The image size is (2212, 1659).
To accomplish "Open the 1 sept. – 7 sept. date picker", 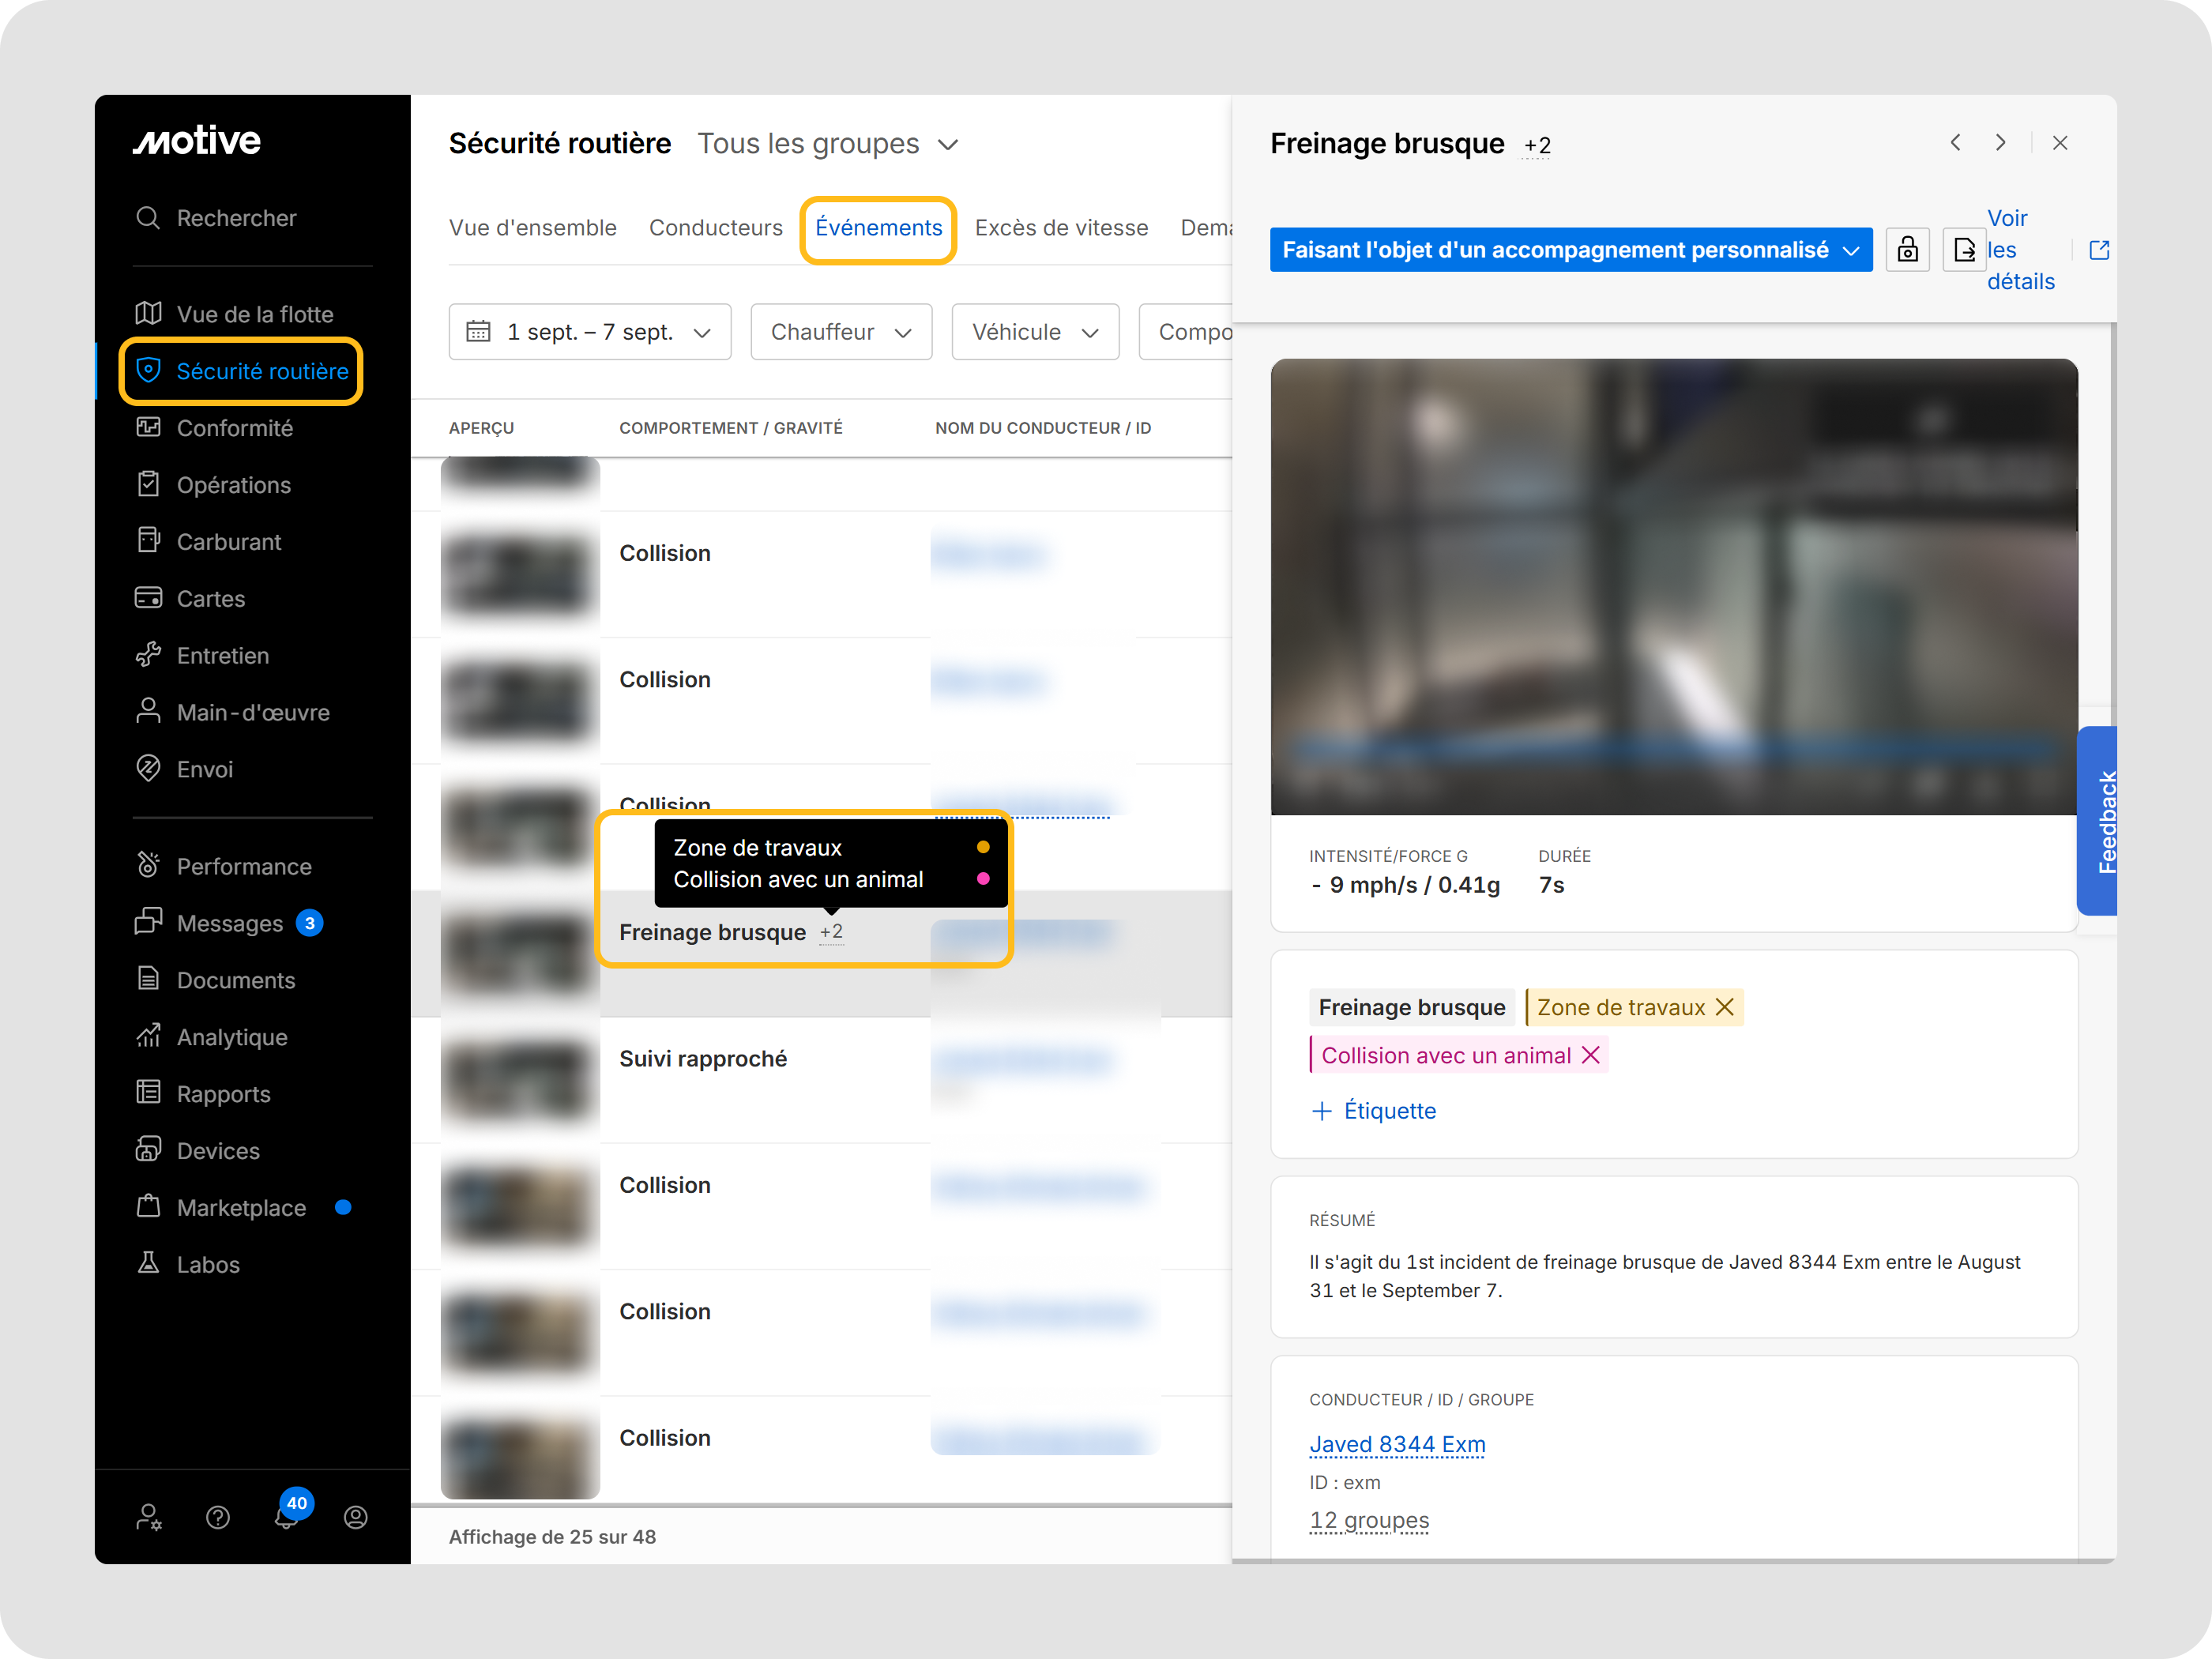I will point(590,332).
